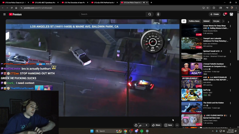The width and height of the screenshot is (239, 134).
Task: Bookmark this page with star icon
Action: pyautogui.click(x=208, y=8)
